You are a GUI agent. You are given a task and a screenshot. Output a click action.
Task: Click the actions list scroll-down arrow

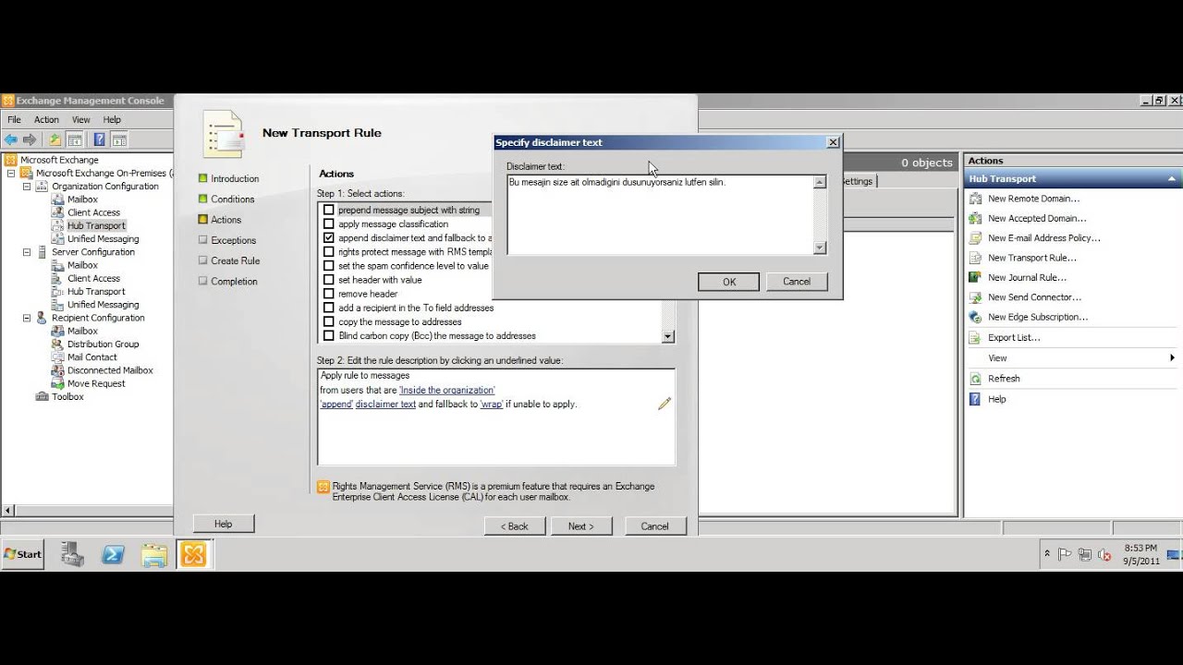tap(668, 336)
